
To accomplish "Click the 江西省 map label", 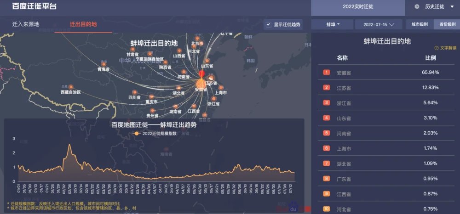I will tap(194, 111).
